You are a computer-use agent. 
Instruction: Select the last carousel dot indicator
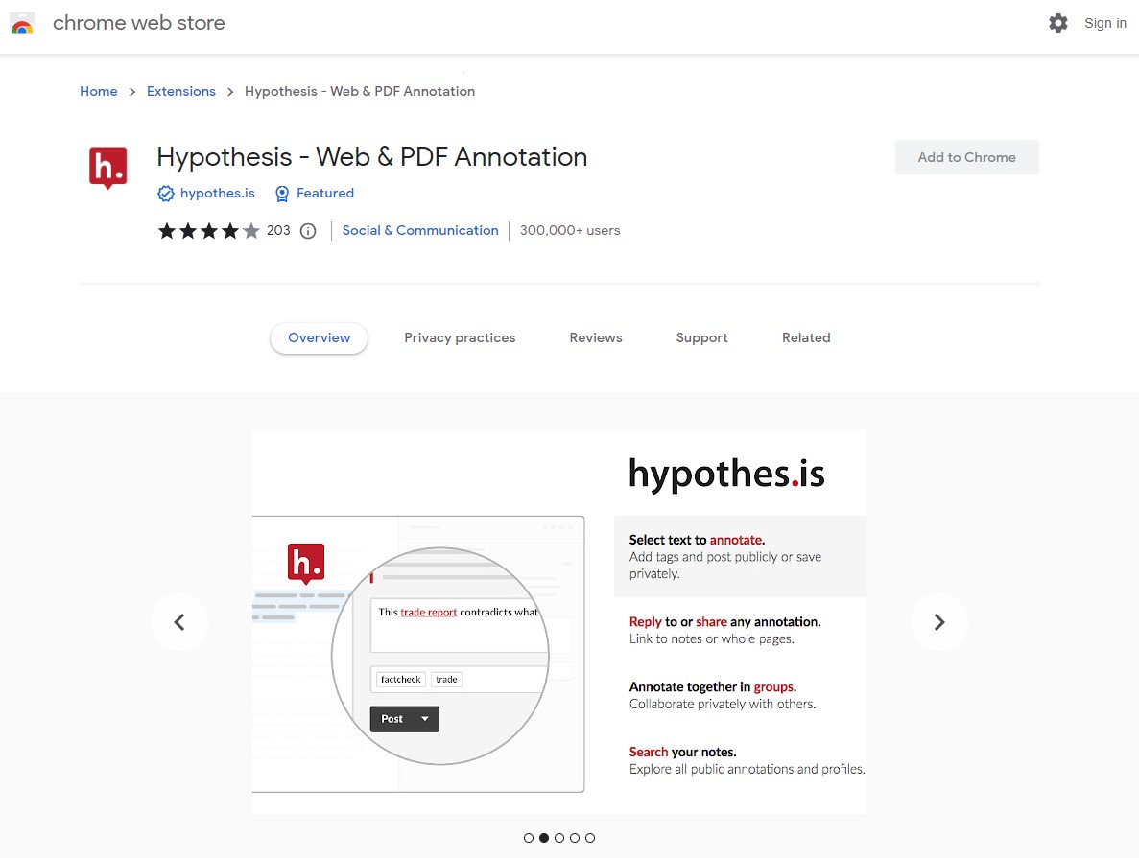coord(590,837)
